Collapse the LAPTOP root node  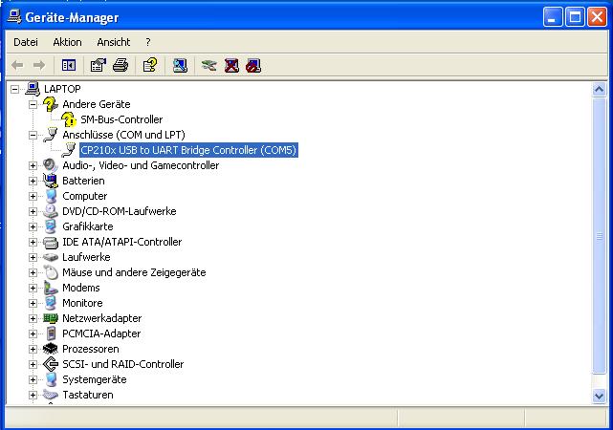point(15,90)
